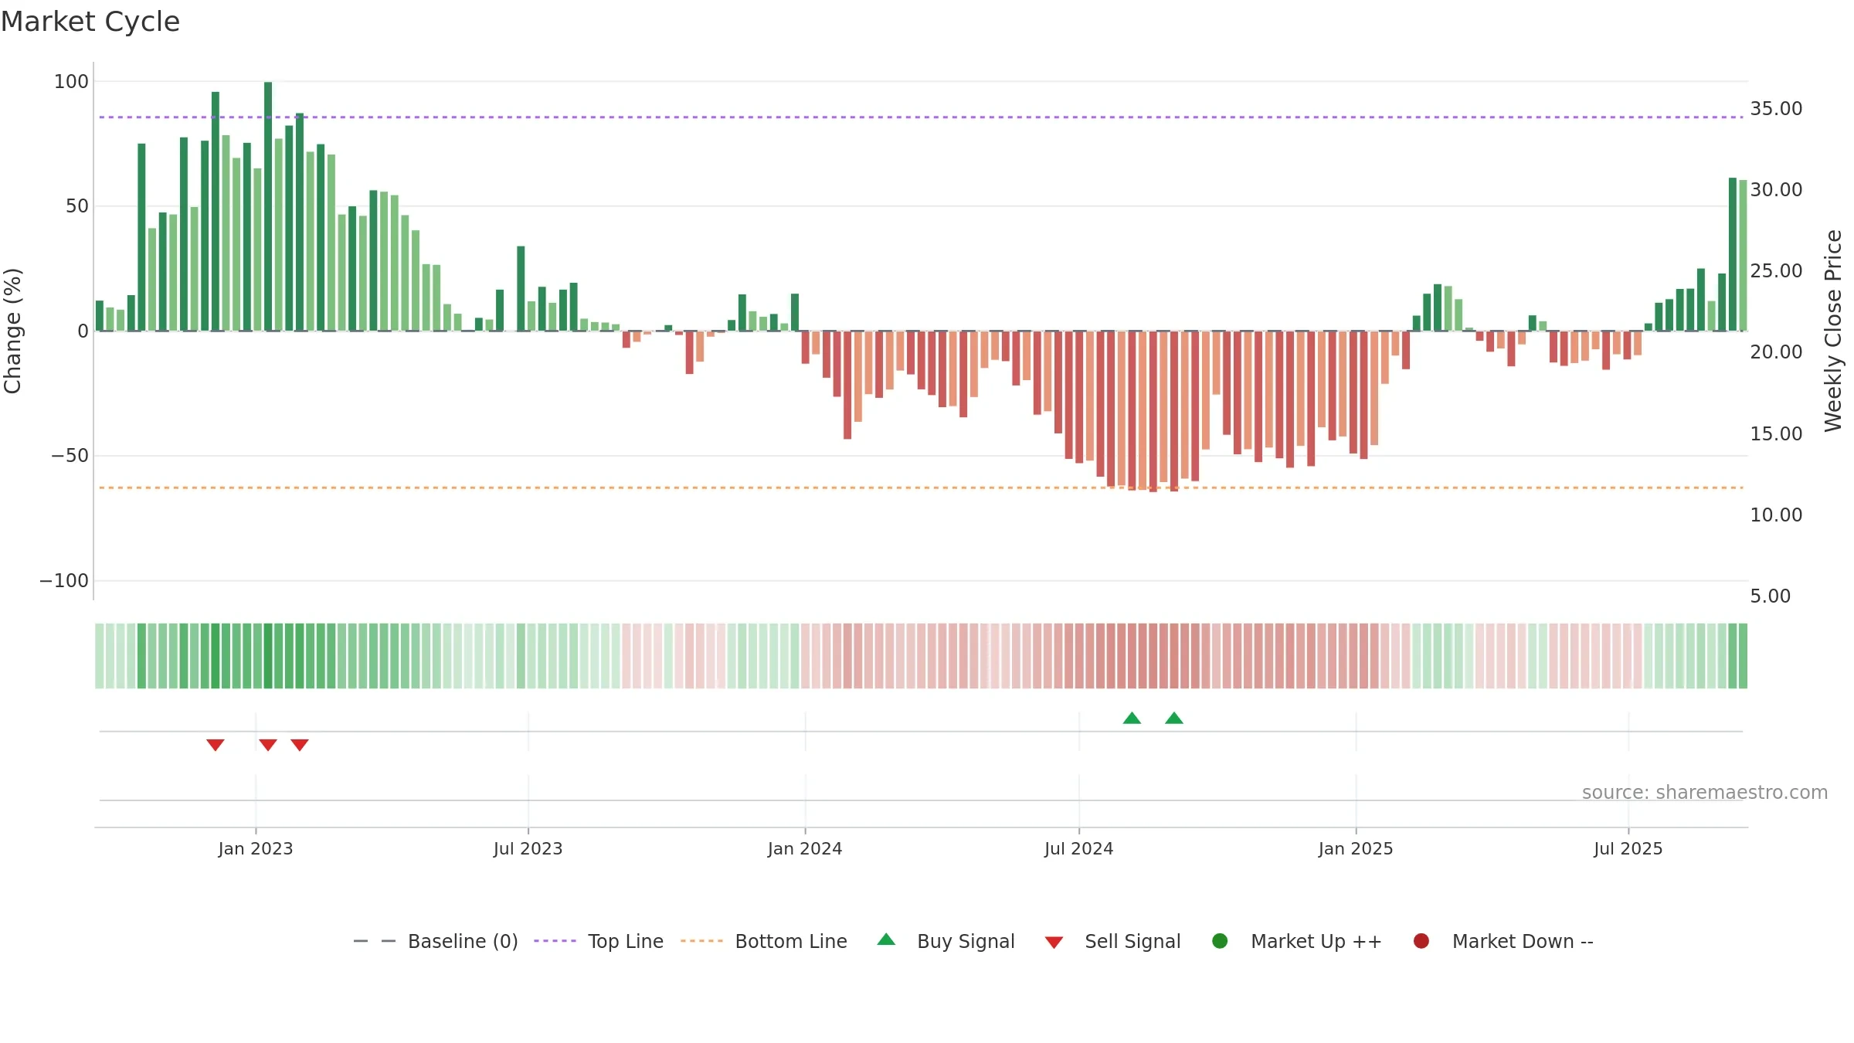Toggle the Bottom Line legend entry
The width and height of the screenshot is (1854, 1043).
(x=764, y=941)
